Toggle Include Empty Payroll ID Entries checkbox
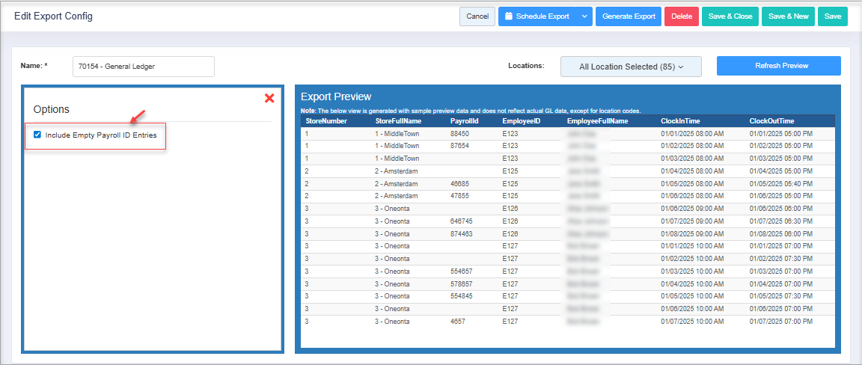Screen dimensions: 862x365 tap(37, 135)
